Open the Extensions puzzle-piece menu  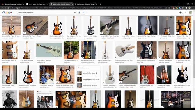click(183, 8)
